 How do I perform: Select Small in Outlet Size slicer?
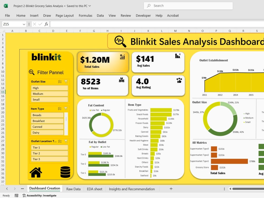point(50,100)
